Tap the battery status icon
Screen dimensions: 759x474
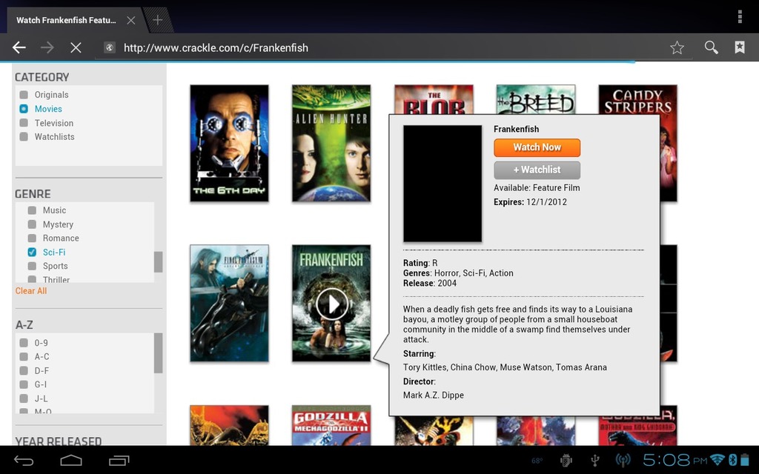point(744,459)
